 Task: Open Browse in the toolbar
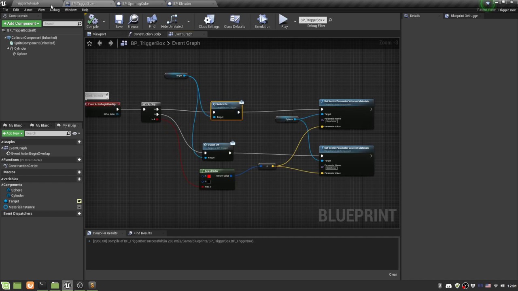pyautogui.click(x=133, y=20)
